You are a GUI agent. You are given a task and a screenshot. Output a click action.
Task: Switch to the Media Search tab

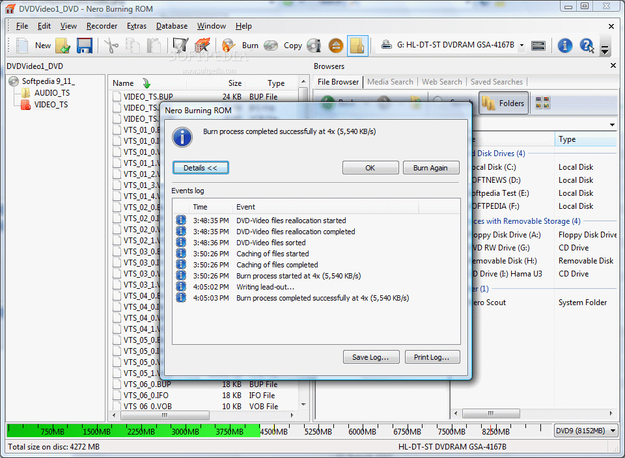[x=390, y=81]
